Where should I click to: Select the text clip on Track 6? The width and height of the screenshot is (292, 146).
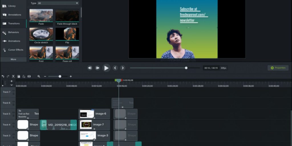(123, 103)
